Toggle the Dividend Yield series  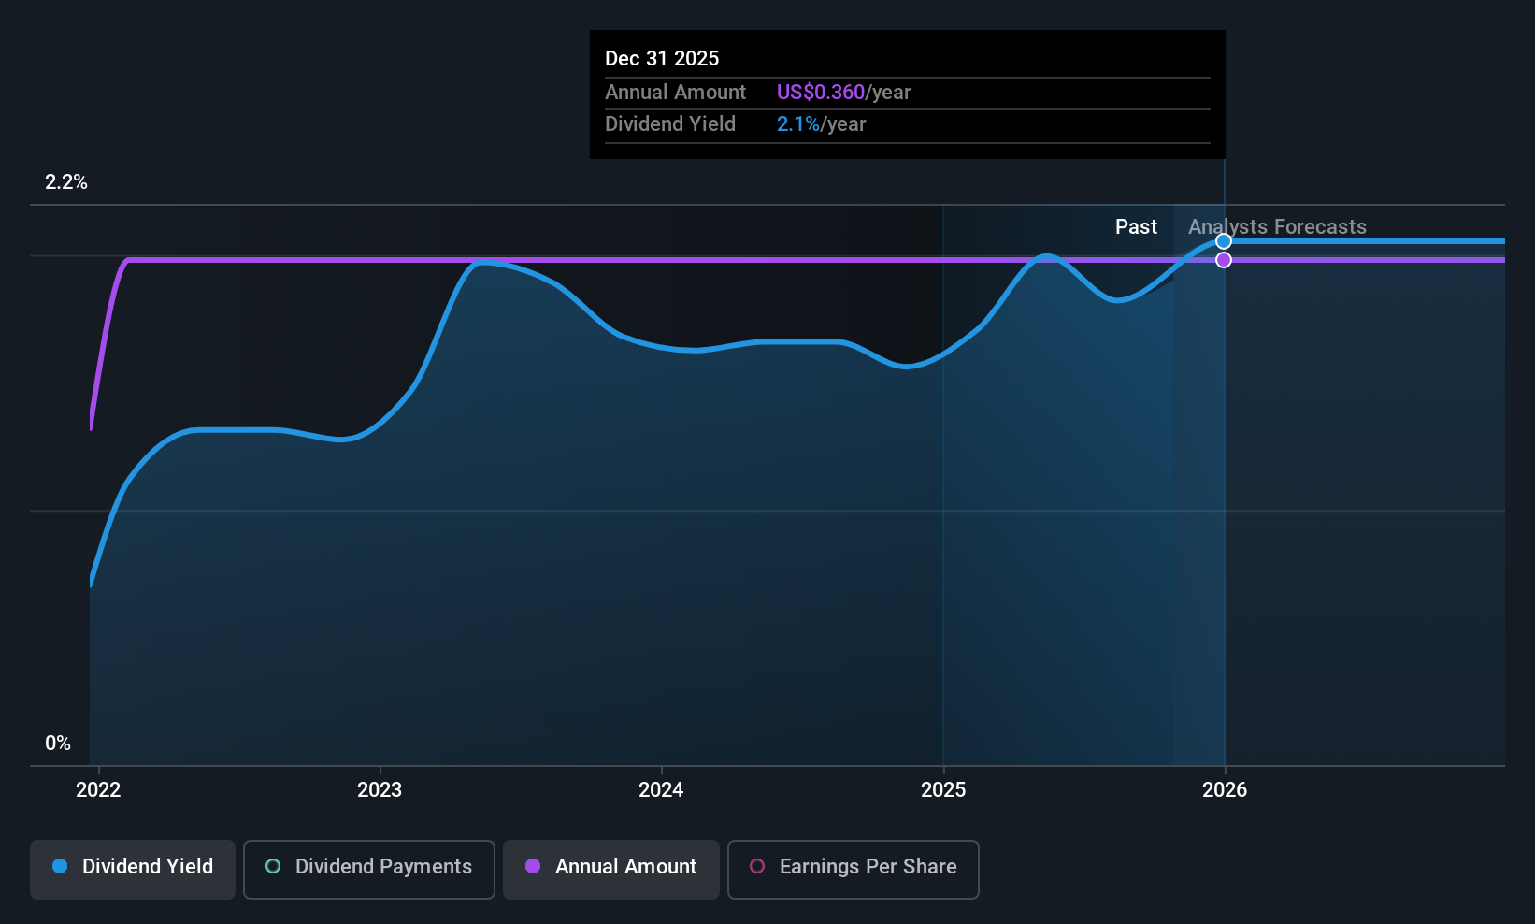[x=133, y=870]
